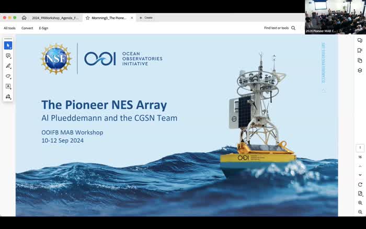The image size is (366, 229).
Task: Open the comments panel in right sidebar
Action: (360, 41)
